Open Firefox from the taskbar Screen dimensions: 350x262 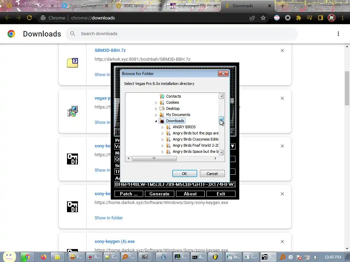(43, 257)
